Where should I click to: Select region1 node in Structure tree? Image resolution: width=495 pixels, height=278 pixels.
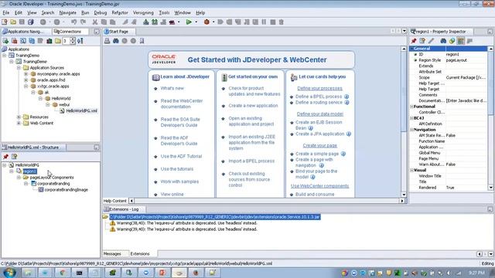point(30,171)
